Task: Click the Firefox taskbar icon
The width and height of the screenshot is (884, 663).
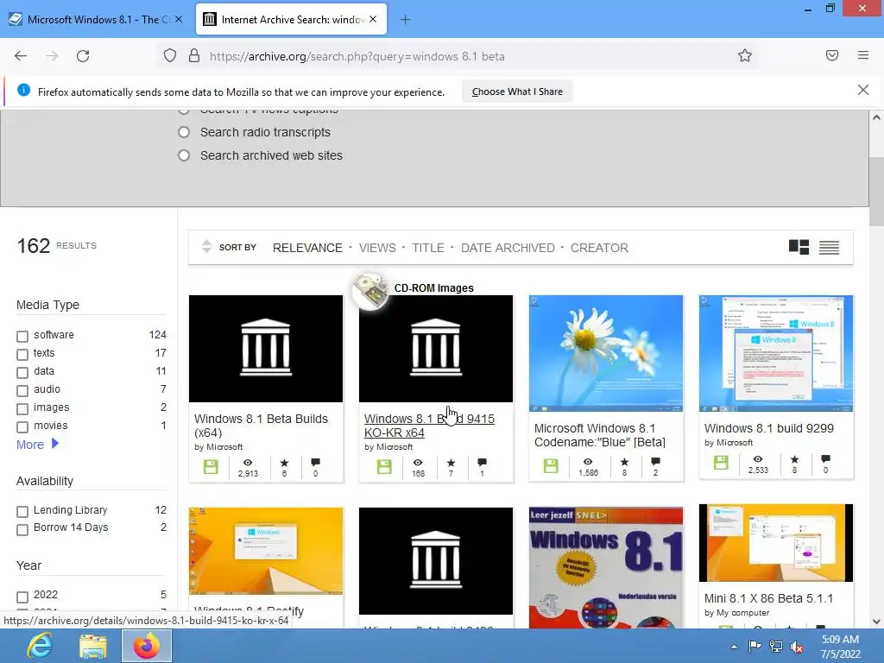Action: click(147, 646)
